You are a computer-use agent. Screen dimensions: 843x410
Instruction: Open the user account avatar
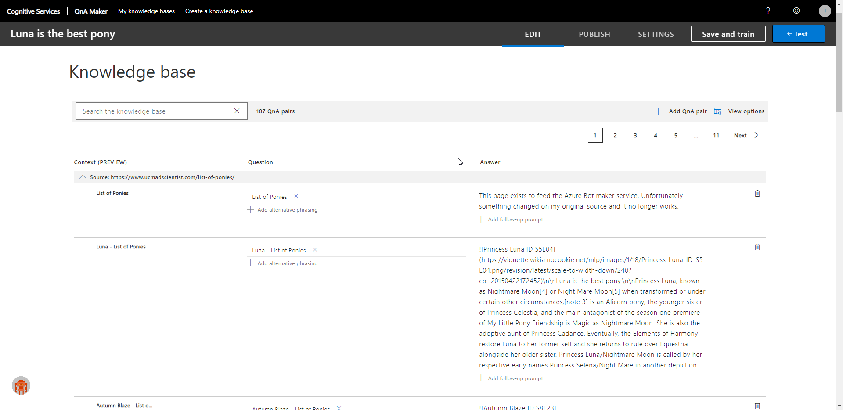coord(825,11)
